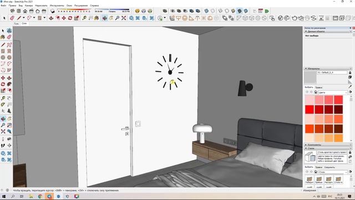Choose the Tape Measure tool in top toolbar

click(x=84, y=18)
